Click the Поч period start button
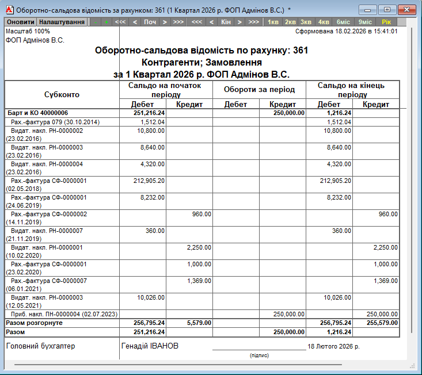Screen dimensions: 422x375 [x=150, y=22]
